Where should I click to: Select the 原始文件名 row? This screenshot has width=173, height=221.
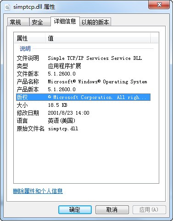(83, 128)
